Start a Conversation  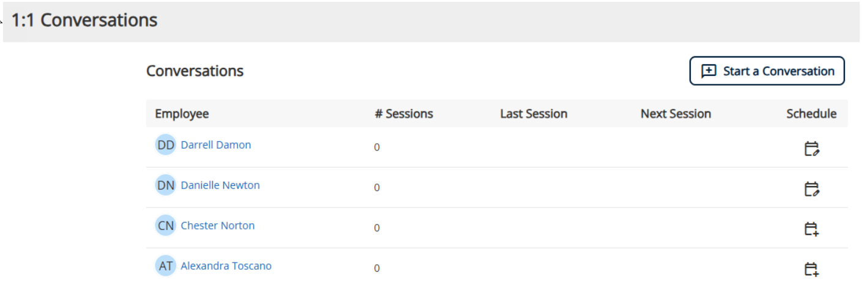(767, 71)
